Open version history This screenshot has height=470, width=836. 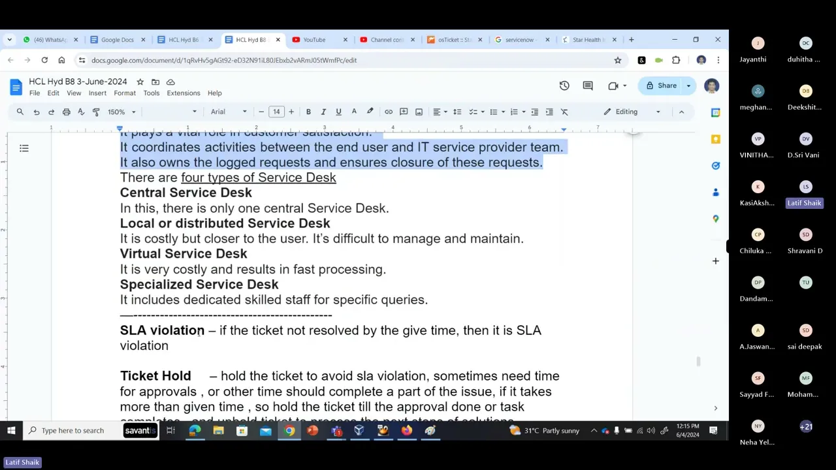pyautogui.click(x=564, y=86)
